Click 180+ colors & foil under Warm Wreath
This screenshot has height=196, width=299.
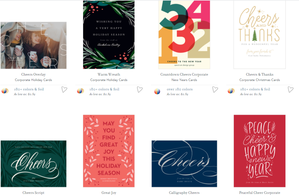(x=104, y=89)
